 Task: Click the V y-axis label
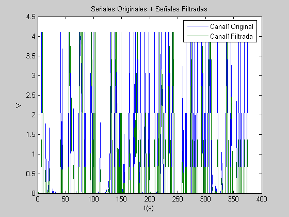tap(19, 105)
